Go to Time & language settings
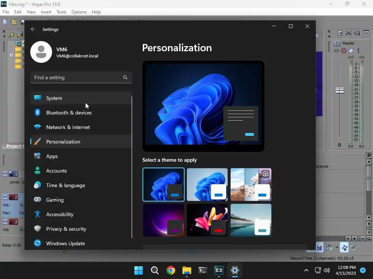This screenshot has height=279, width=373. [x=81, y=185]
